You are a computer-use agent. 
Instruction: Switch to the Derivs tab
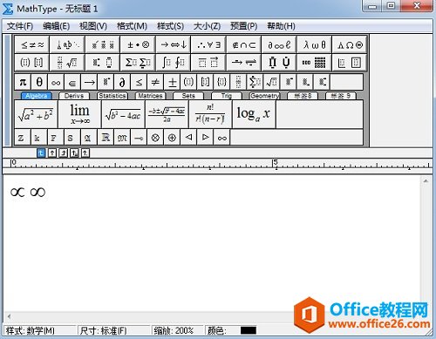[x=74, y=96]
